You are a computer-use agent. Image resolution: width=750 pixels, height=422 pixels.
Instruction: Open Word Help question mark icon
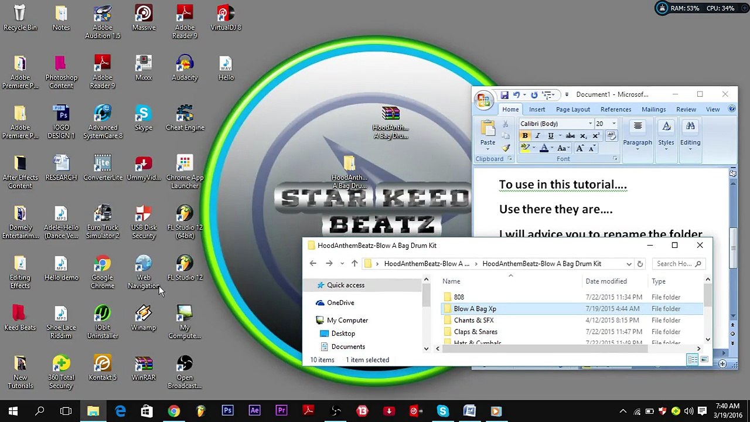732,109
